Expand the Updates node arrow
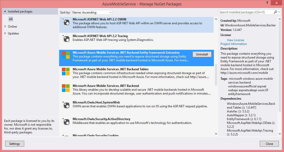Screen dimensions: 284x152 coord(5,33)
